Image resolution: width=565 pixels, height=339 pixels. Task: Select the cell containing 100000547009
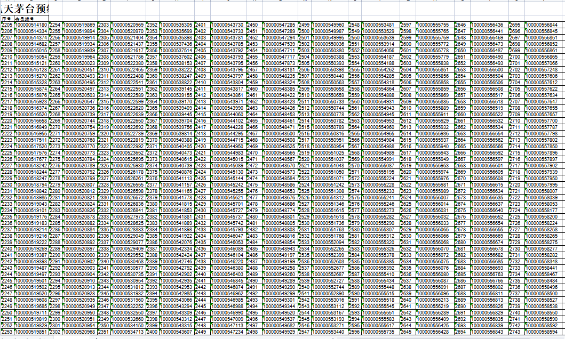[x=228, y=319]
